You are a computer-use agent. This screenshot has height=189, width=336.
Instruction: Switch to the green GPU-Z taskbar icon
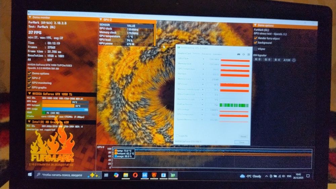tap(173, 175)
